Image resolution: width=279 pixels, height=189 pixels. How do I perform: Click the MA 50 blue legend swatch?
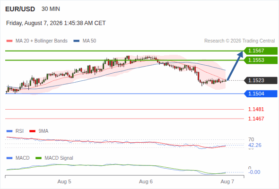tap(77, 41)
